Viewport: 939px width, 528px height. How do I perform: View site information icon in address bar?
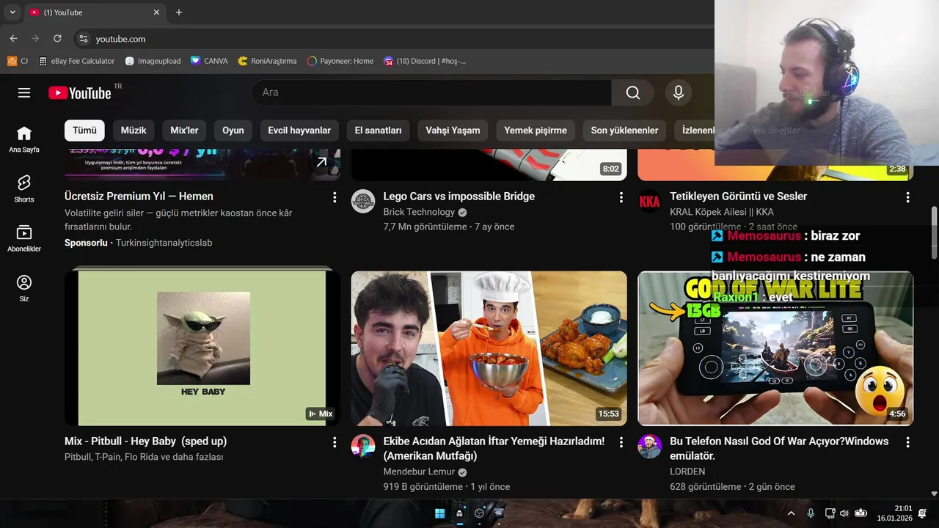83,39
